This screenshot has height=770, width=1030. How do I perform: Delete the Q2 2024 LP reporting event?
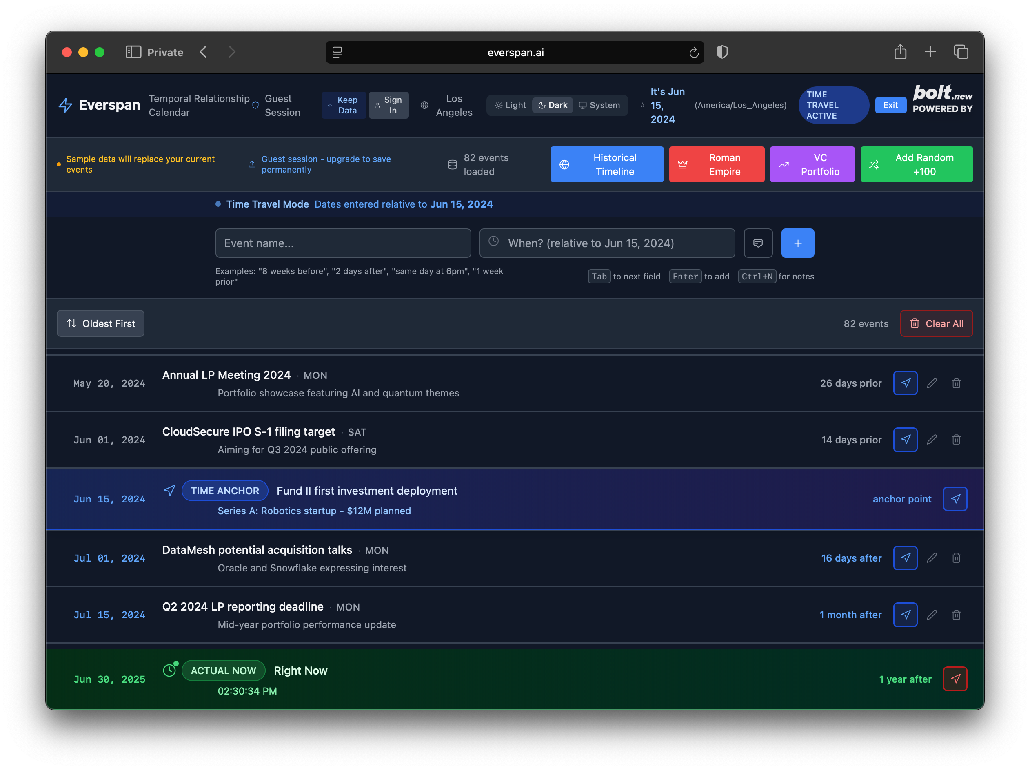(956, 615)
